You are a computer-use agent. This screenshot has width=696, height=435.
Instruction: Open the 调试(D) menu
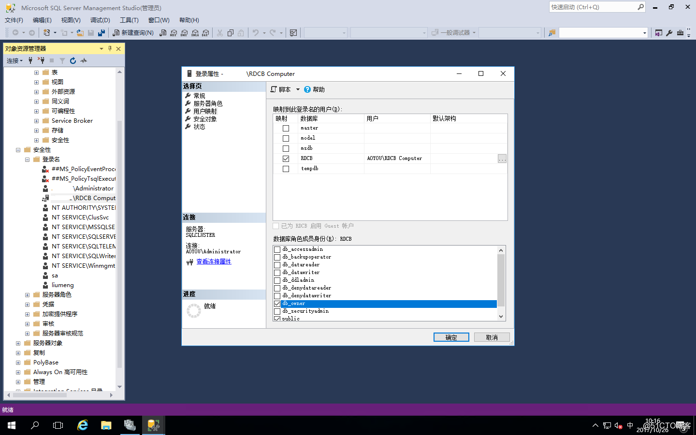click(x=100, y=20)
